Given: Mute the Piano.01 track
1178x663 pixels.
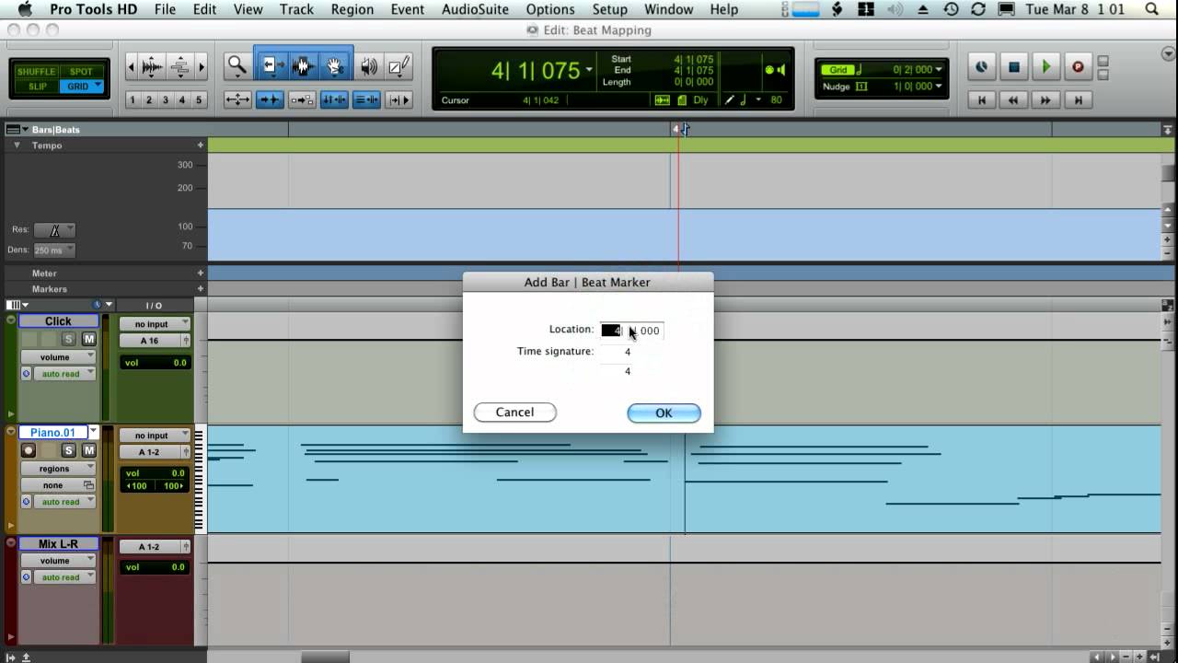Looking at the screenshot, I should [88, 450].
